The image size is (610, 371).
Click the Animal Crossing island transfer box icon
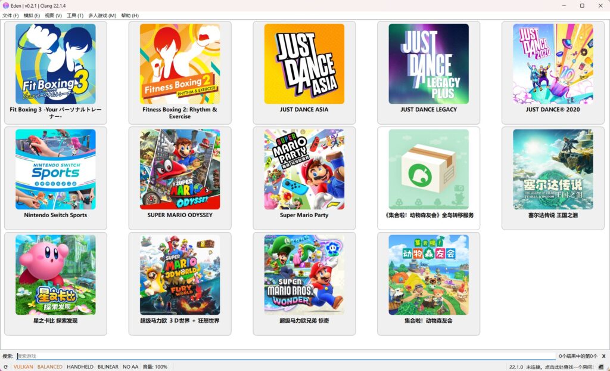[x=429, y=169]
